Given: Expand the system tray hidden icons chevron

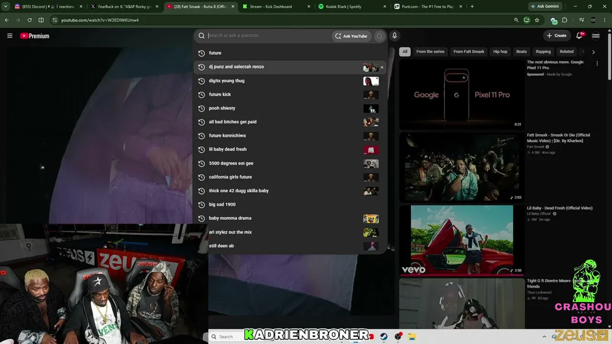Looking at the screenshot, I should pos(544,336).
